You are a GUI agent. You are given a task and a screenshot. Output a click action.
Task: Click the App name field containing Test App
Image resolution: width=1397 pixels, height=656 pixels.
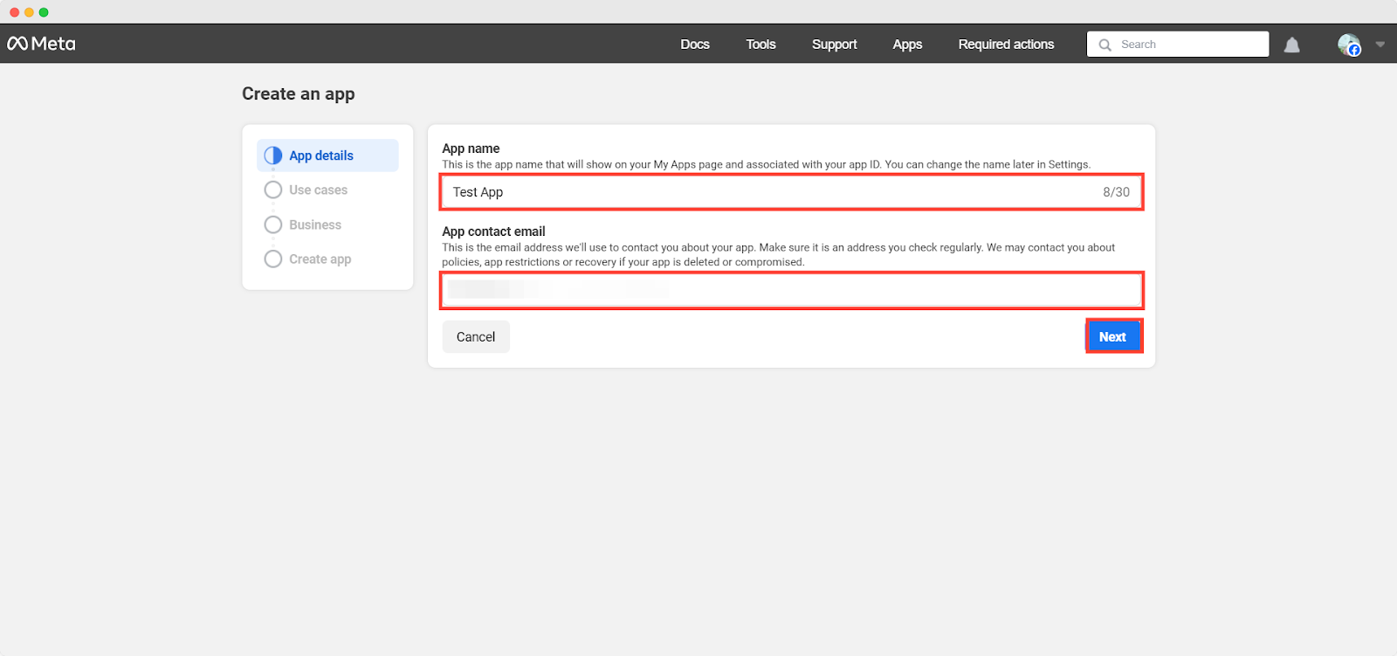pos(791,192)
